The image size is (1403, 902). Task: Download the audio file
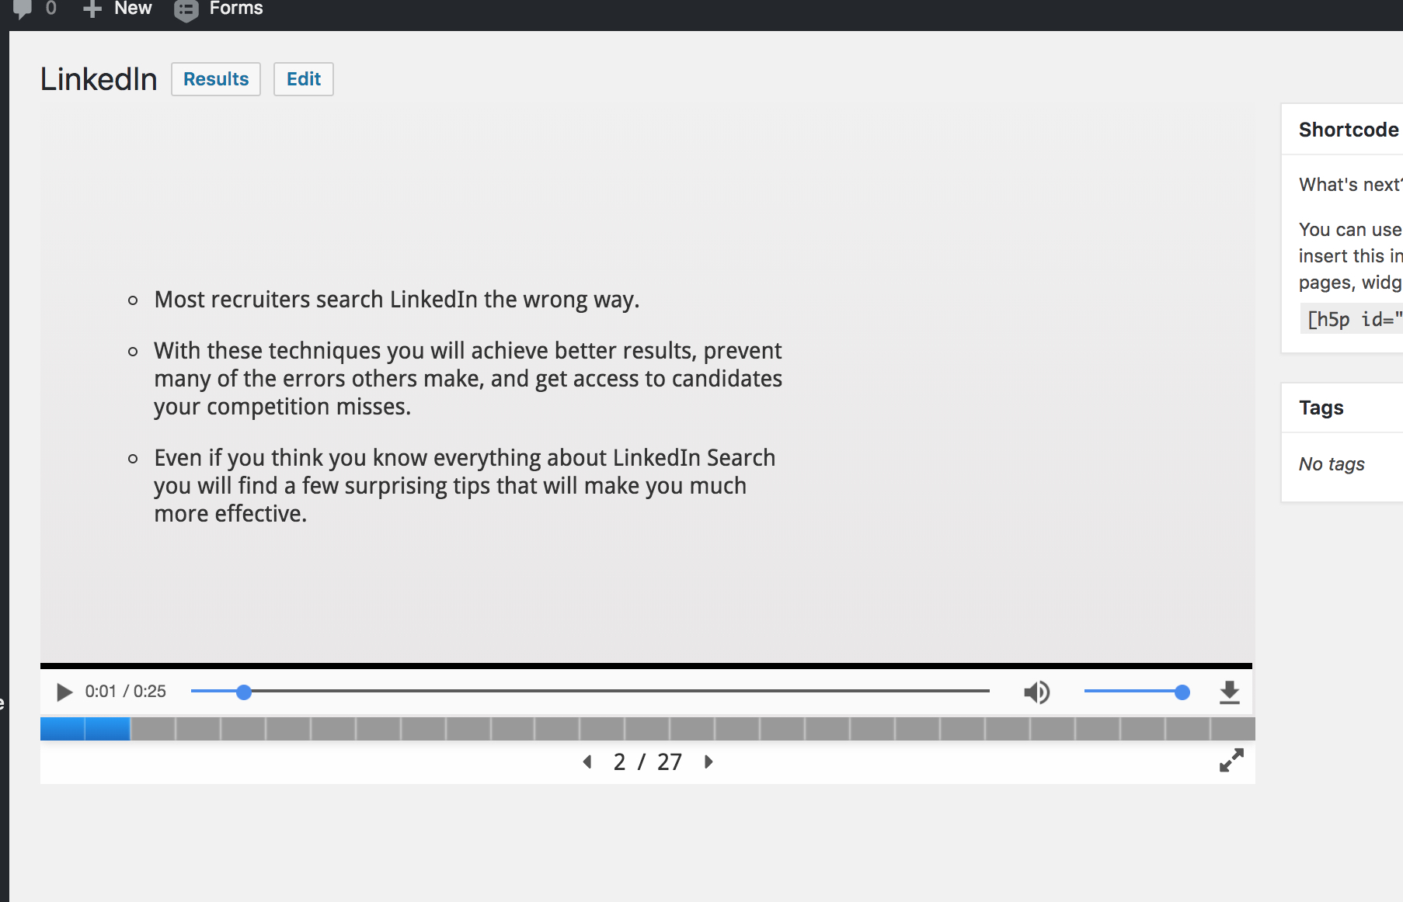pyautogui.click(x=1229, y=692)
